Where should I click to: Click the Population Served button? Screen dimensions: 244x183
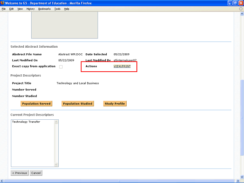tap(36, 104)
